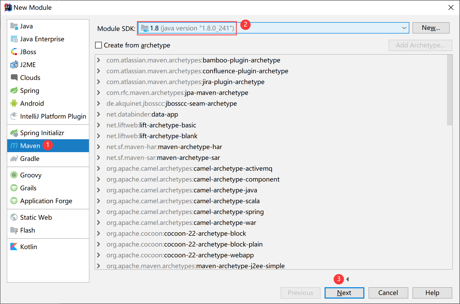Click the Next button
The width and height of the screenshot is (460, 304).
coord(344,293)
